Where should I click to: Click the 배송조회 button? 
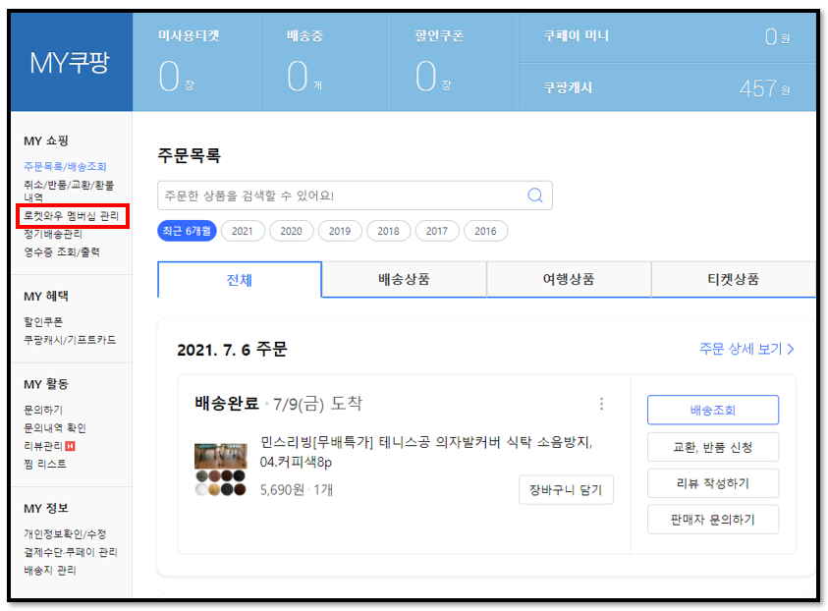click(713, 410)
